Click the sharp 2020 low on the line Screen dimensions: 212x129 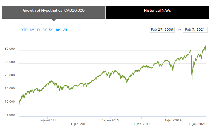pos(192,79)
